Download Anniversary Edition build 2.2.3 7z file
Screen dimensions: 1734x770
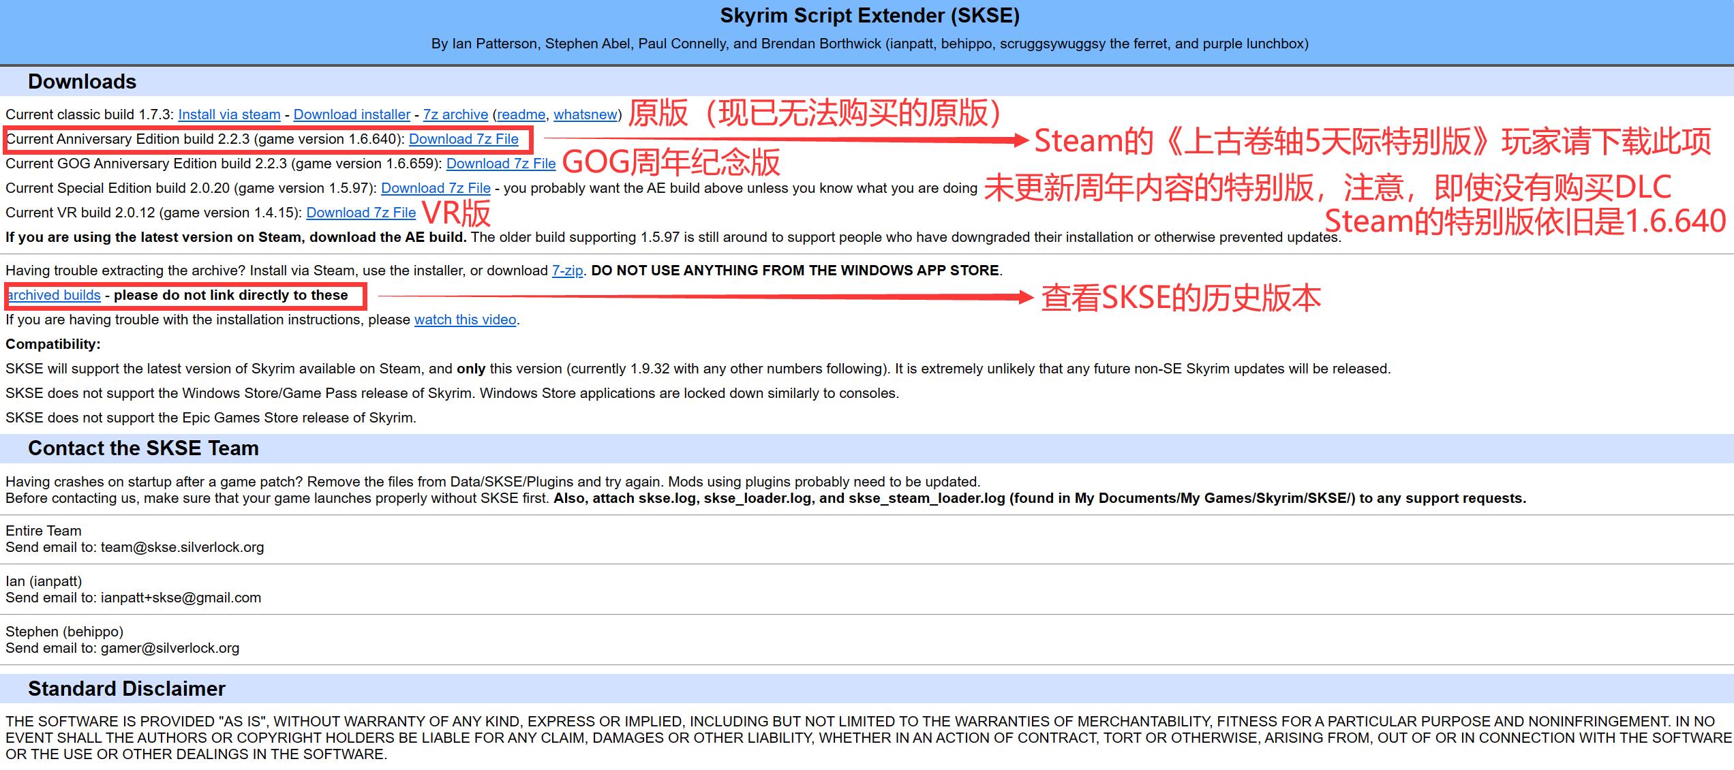463,139
